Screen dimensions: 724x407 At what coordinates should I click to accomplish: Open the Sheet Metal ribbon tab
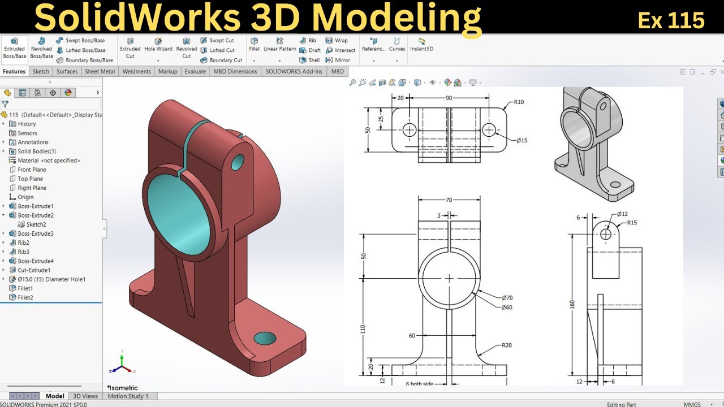coord(100,71)
